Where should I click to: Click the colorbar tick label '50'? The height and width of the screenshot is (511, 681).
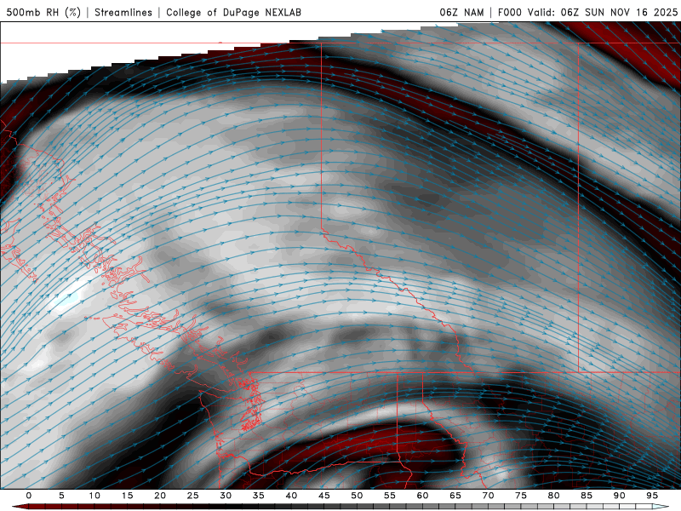[357, 496]
